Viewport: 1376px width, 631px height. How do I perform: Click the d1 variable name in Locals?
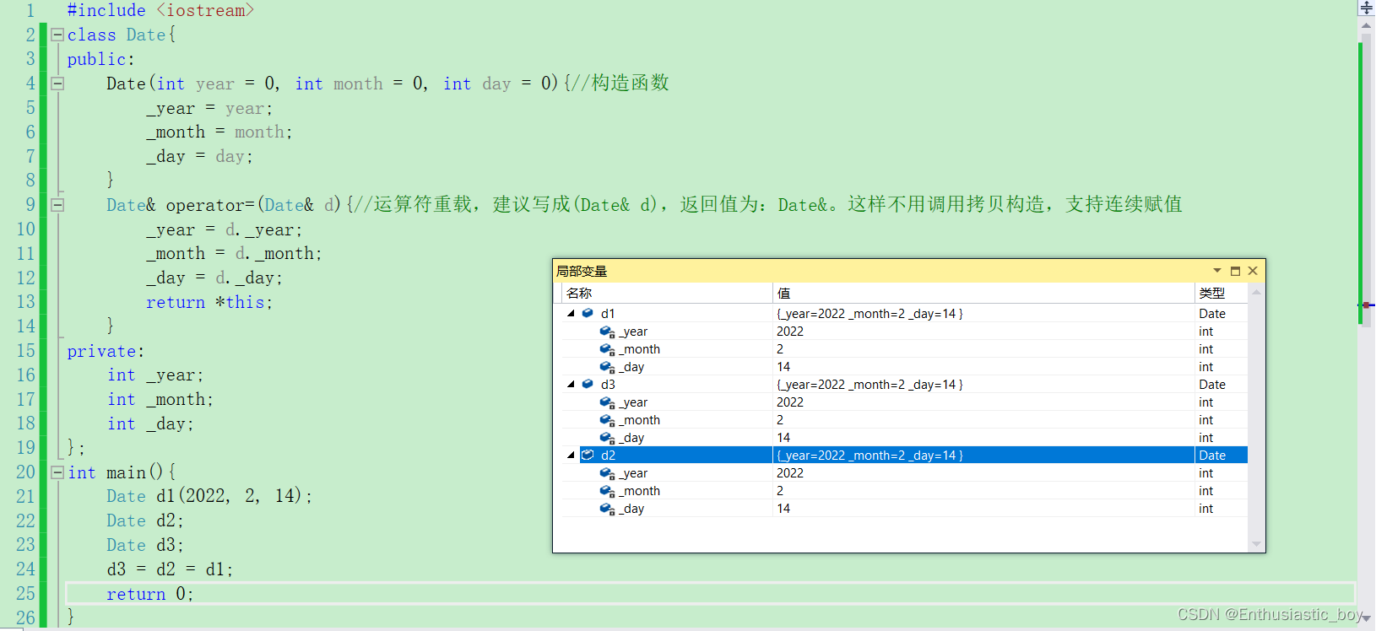[608, 313]
